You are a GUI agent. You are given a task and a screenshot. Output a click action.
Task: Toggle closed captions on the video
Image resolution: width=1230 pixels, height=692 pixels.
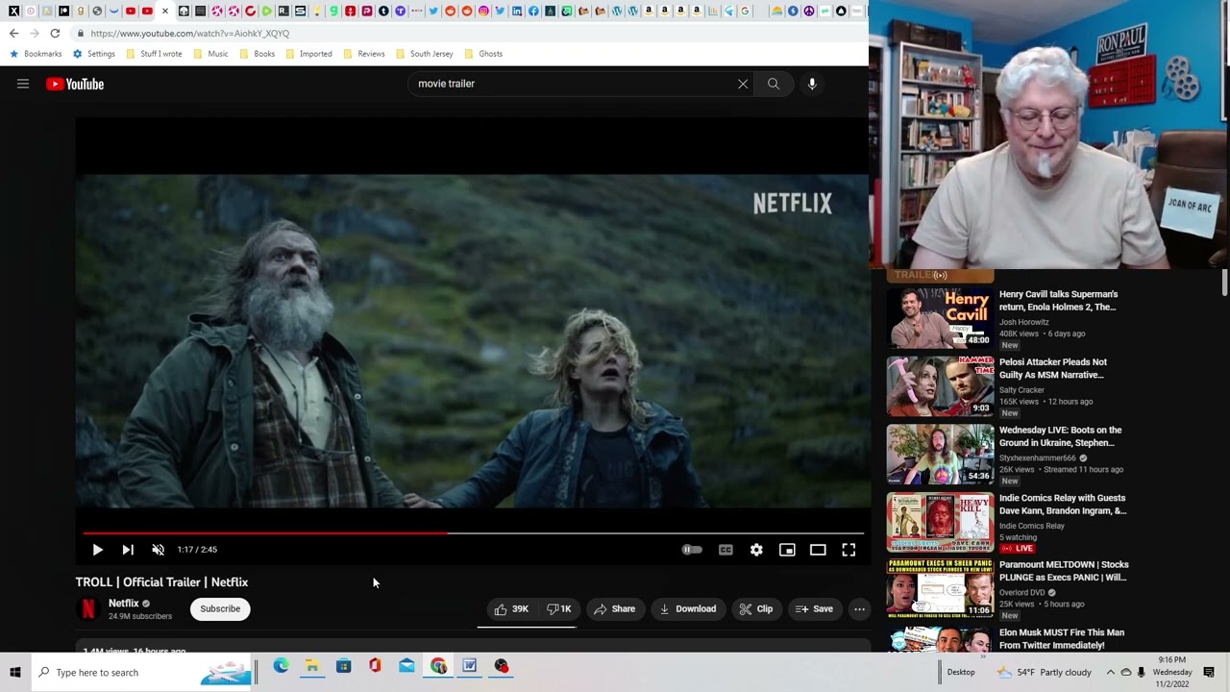[726, 550]
